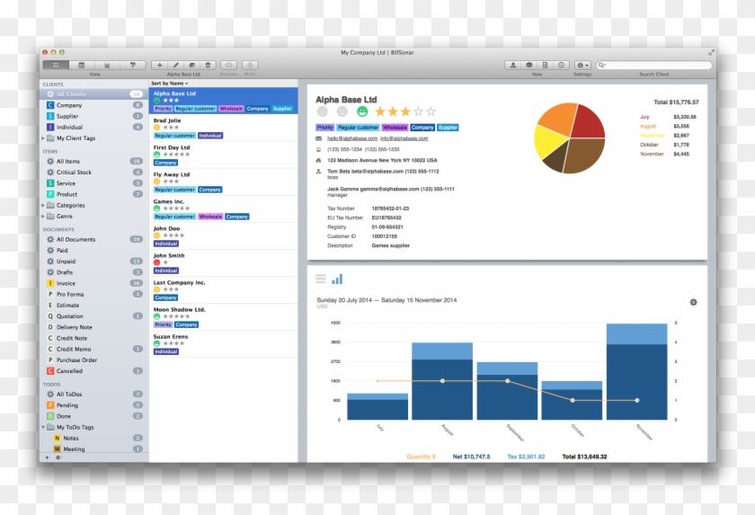
Task: Switch lower panel to list view
Action: click(x=321, y=280)
